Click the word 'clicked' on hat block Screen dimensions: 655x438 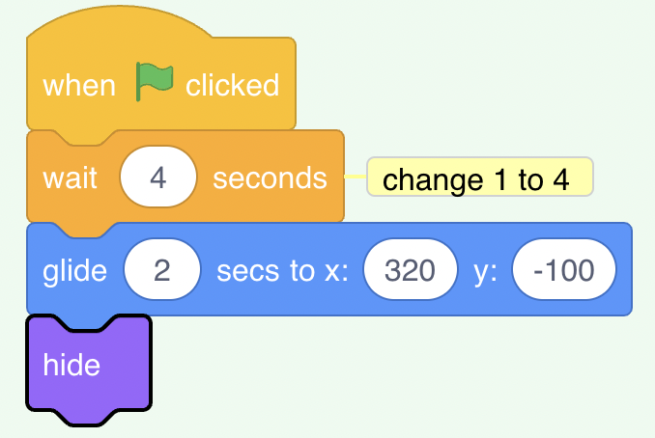pos(232,85)
